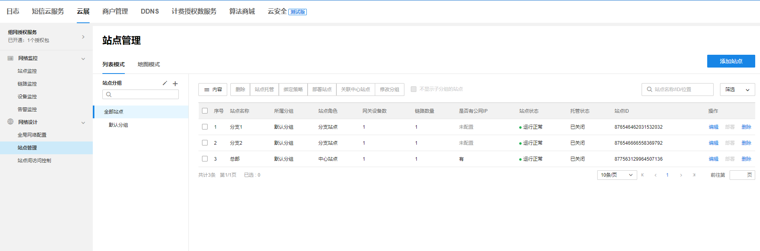
Task: Click the 删除 toolbar button
Action: pos(240,90)
